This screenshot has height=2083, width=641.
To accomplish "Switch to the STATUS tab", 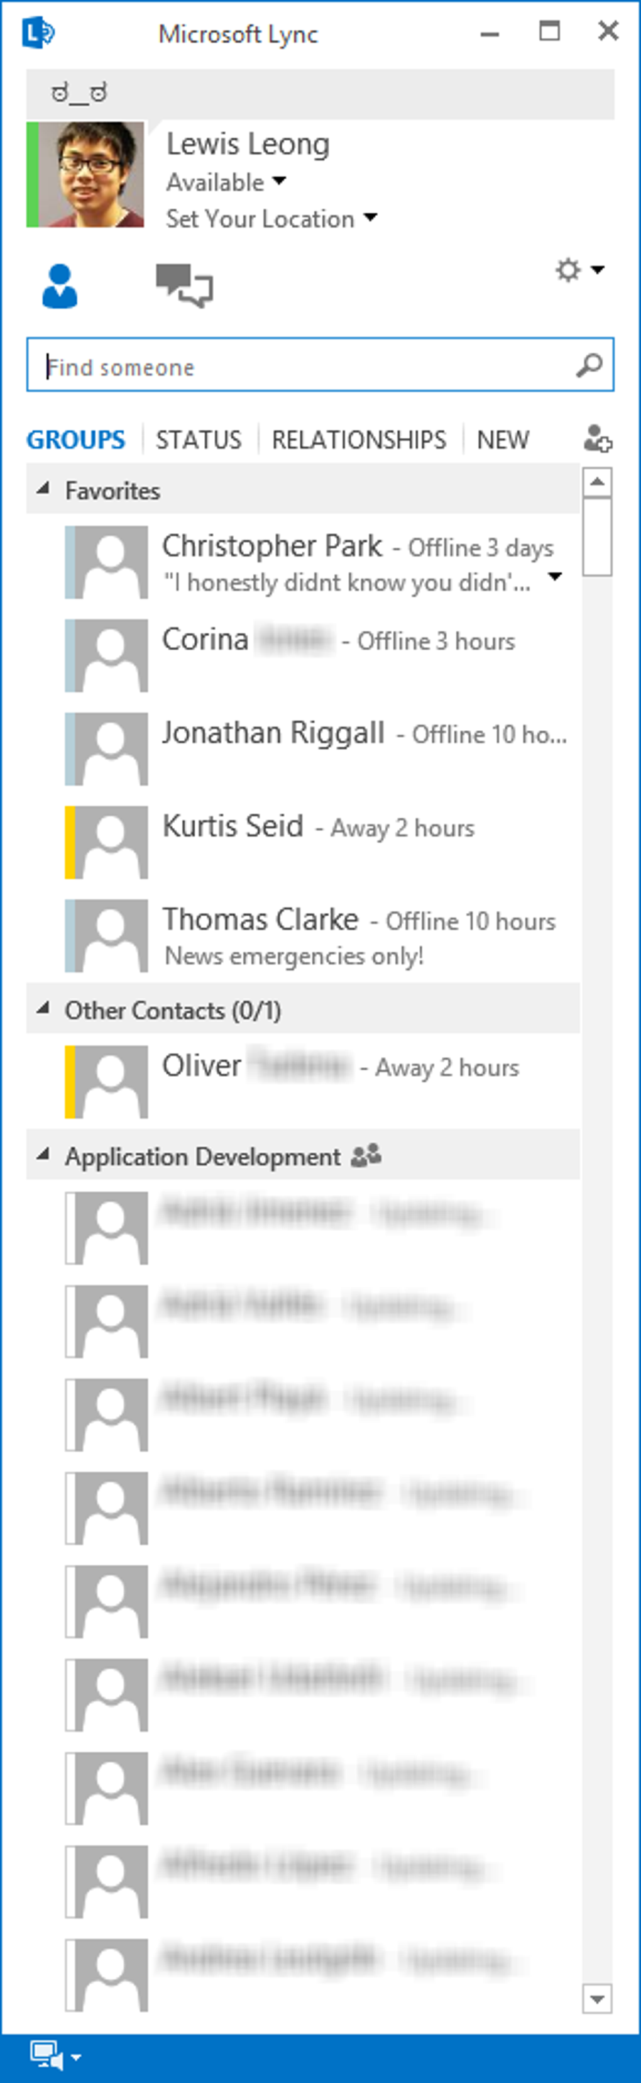I will click(199, 439).
